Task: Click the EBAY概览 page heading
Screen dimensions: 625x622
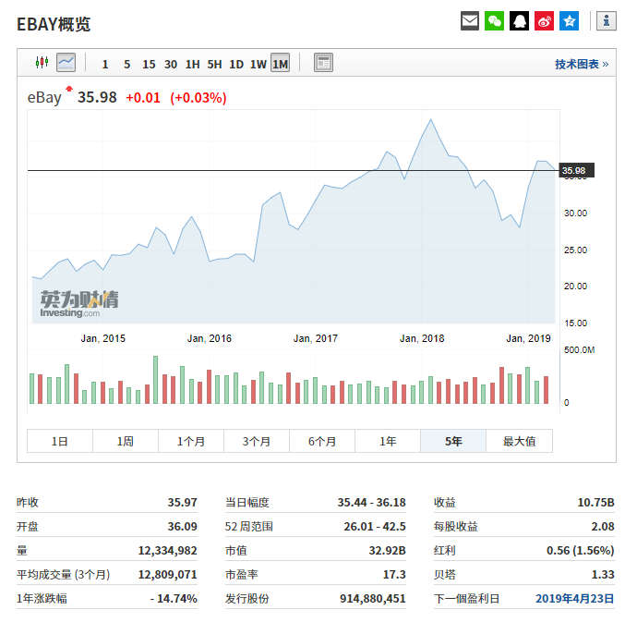Action: (54, 24)
